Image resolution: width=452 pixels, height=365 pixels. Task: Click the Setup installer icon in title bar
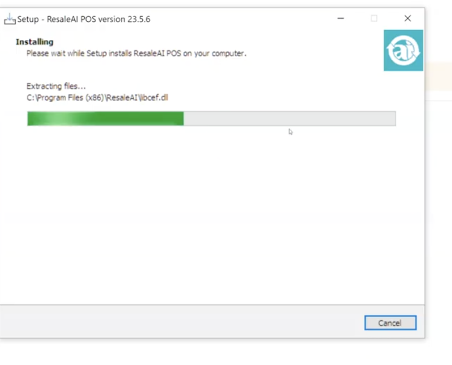(x=10, y=19)
